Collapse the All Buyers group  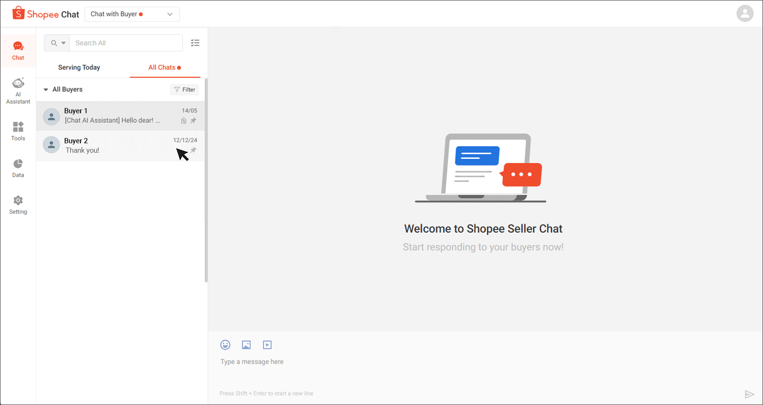coord(46,89)
